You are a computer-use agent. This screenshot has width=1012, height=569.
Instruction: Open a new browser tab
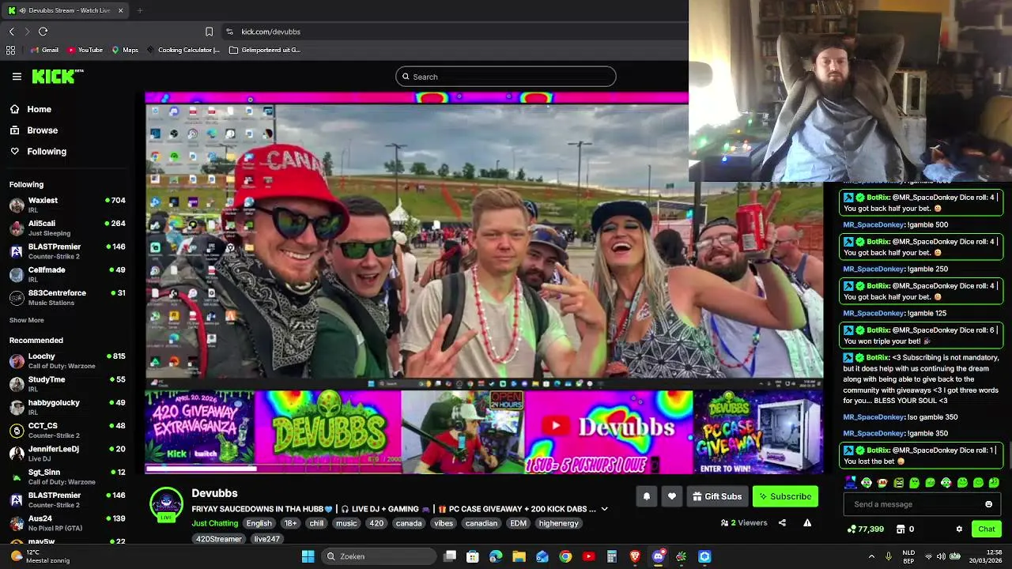139,10
